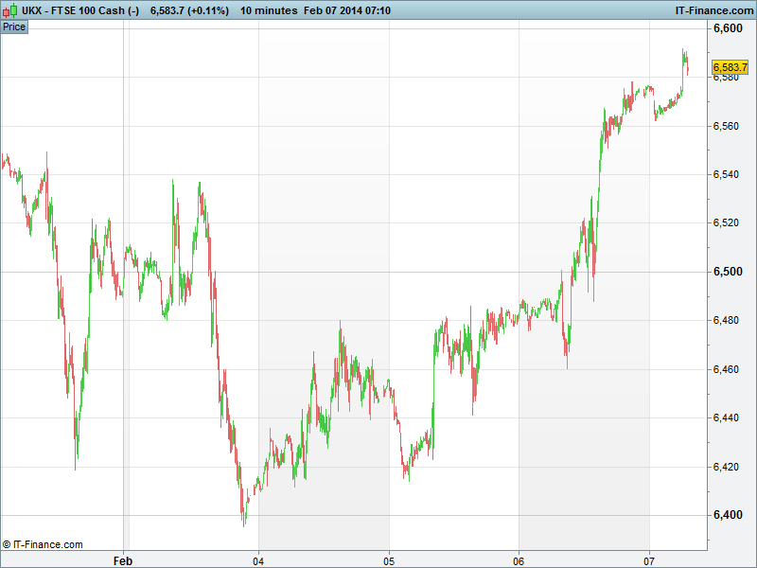
Task: Select the 07 date on time axis
Action: (649, 560)
